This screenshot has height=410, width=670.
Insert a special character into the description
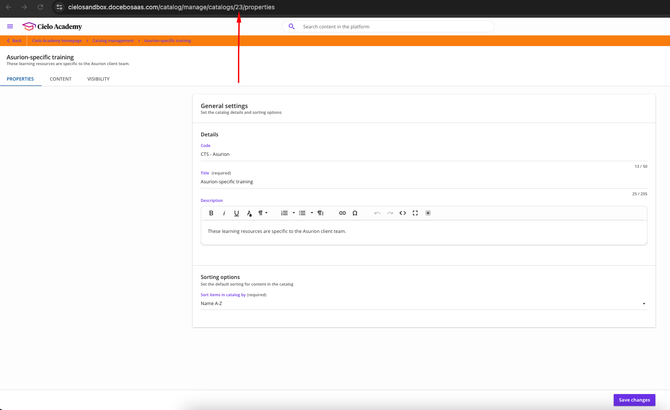355,213
